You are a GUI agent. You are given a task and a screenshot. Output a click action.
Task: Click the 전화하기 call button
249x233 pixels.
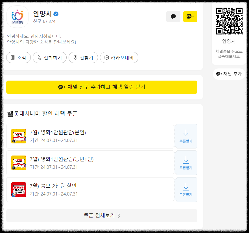tap(50, 57)
